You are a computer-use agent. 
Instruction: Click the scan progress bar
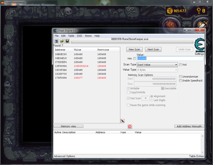(x=132, y=42)
